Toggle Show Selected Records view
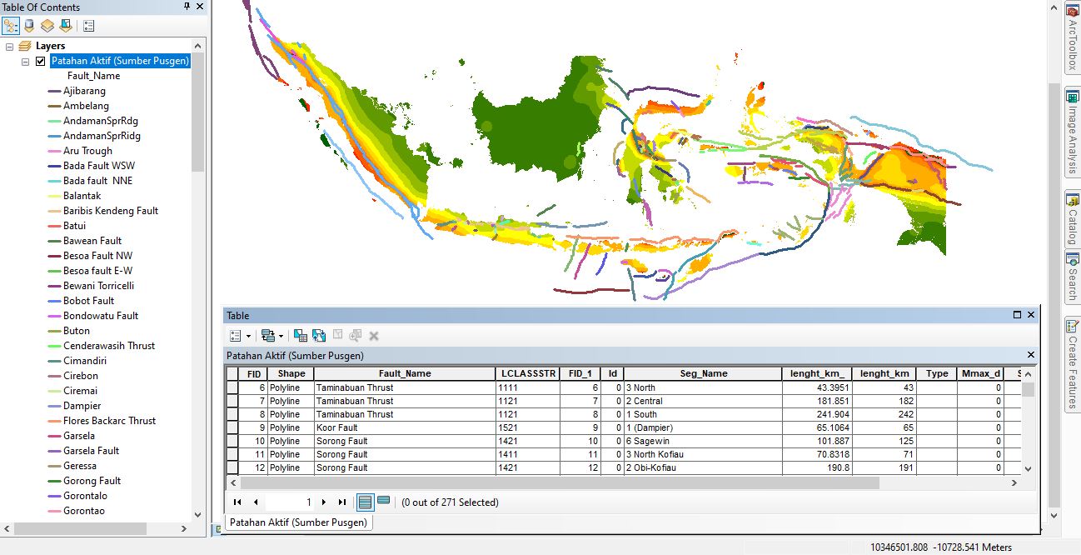The width and height of the screenshot is (1081, 555). 381,501
